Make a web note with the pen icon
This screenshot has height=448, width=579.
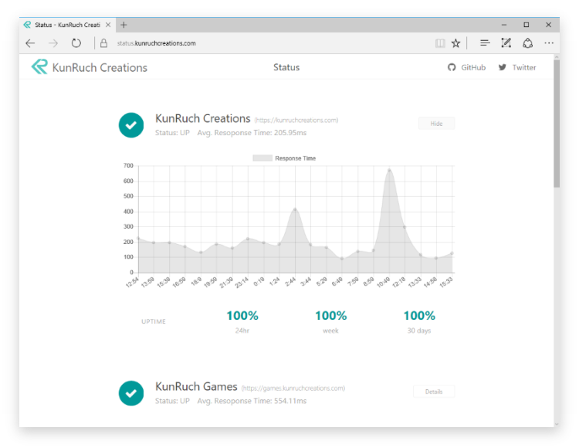pyautogui.click(x=506, y=43)
